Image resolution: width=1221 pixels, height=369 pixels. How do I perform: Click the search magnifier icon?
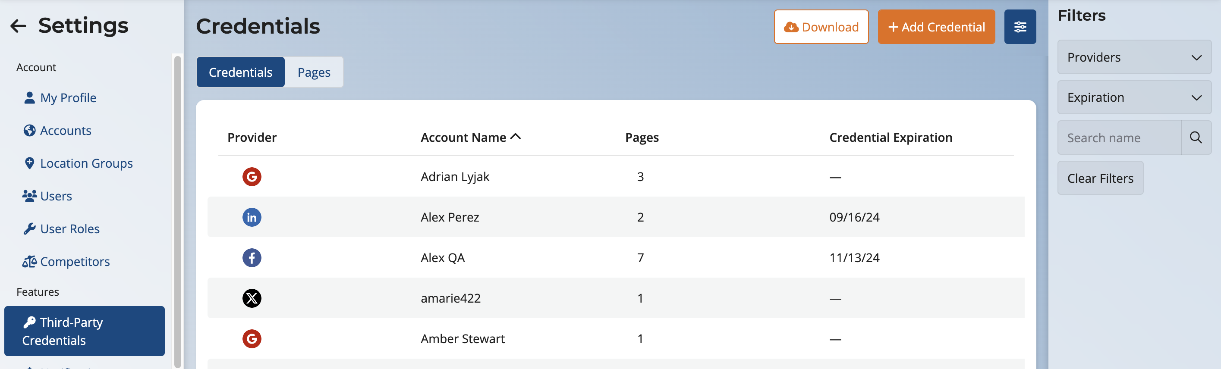click(x=1196, y=138)
